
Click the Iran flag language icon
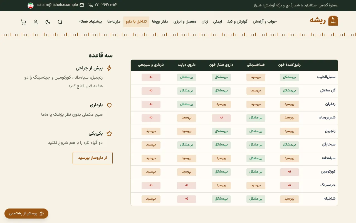click(31, 5)
